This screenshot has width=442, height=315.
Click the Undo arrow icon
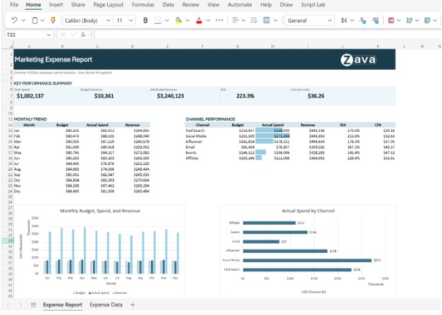click(x=14, y=20)
